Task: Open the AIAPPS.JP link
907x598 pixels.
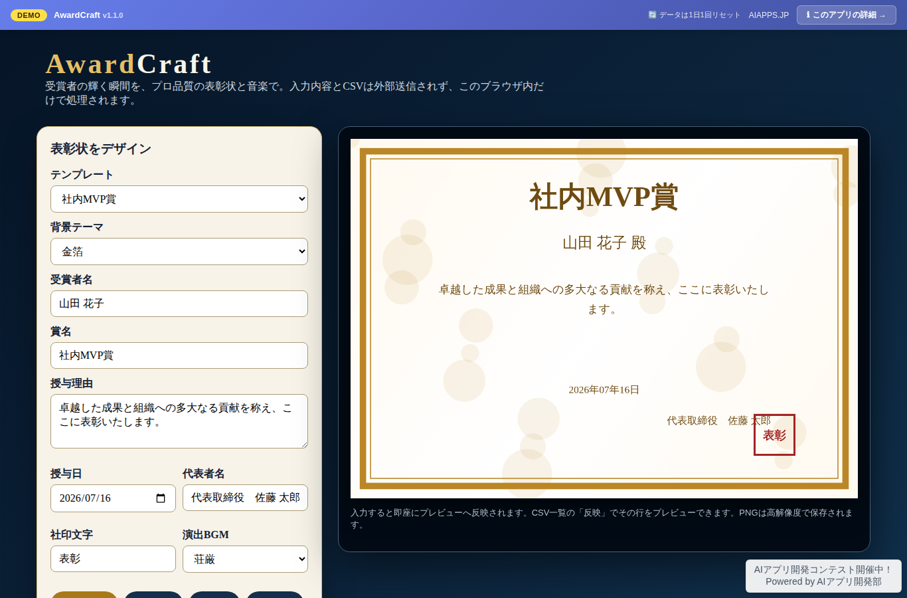Action: pos(769,15)
